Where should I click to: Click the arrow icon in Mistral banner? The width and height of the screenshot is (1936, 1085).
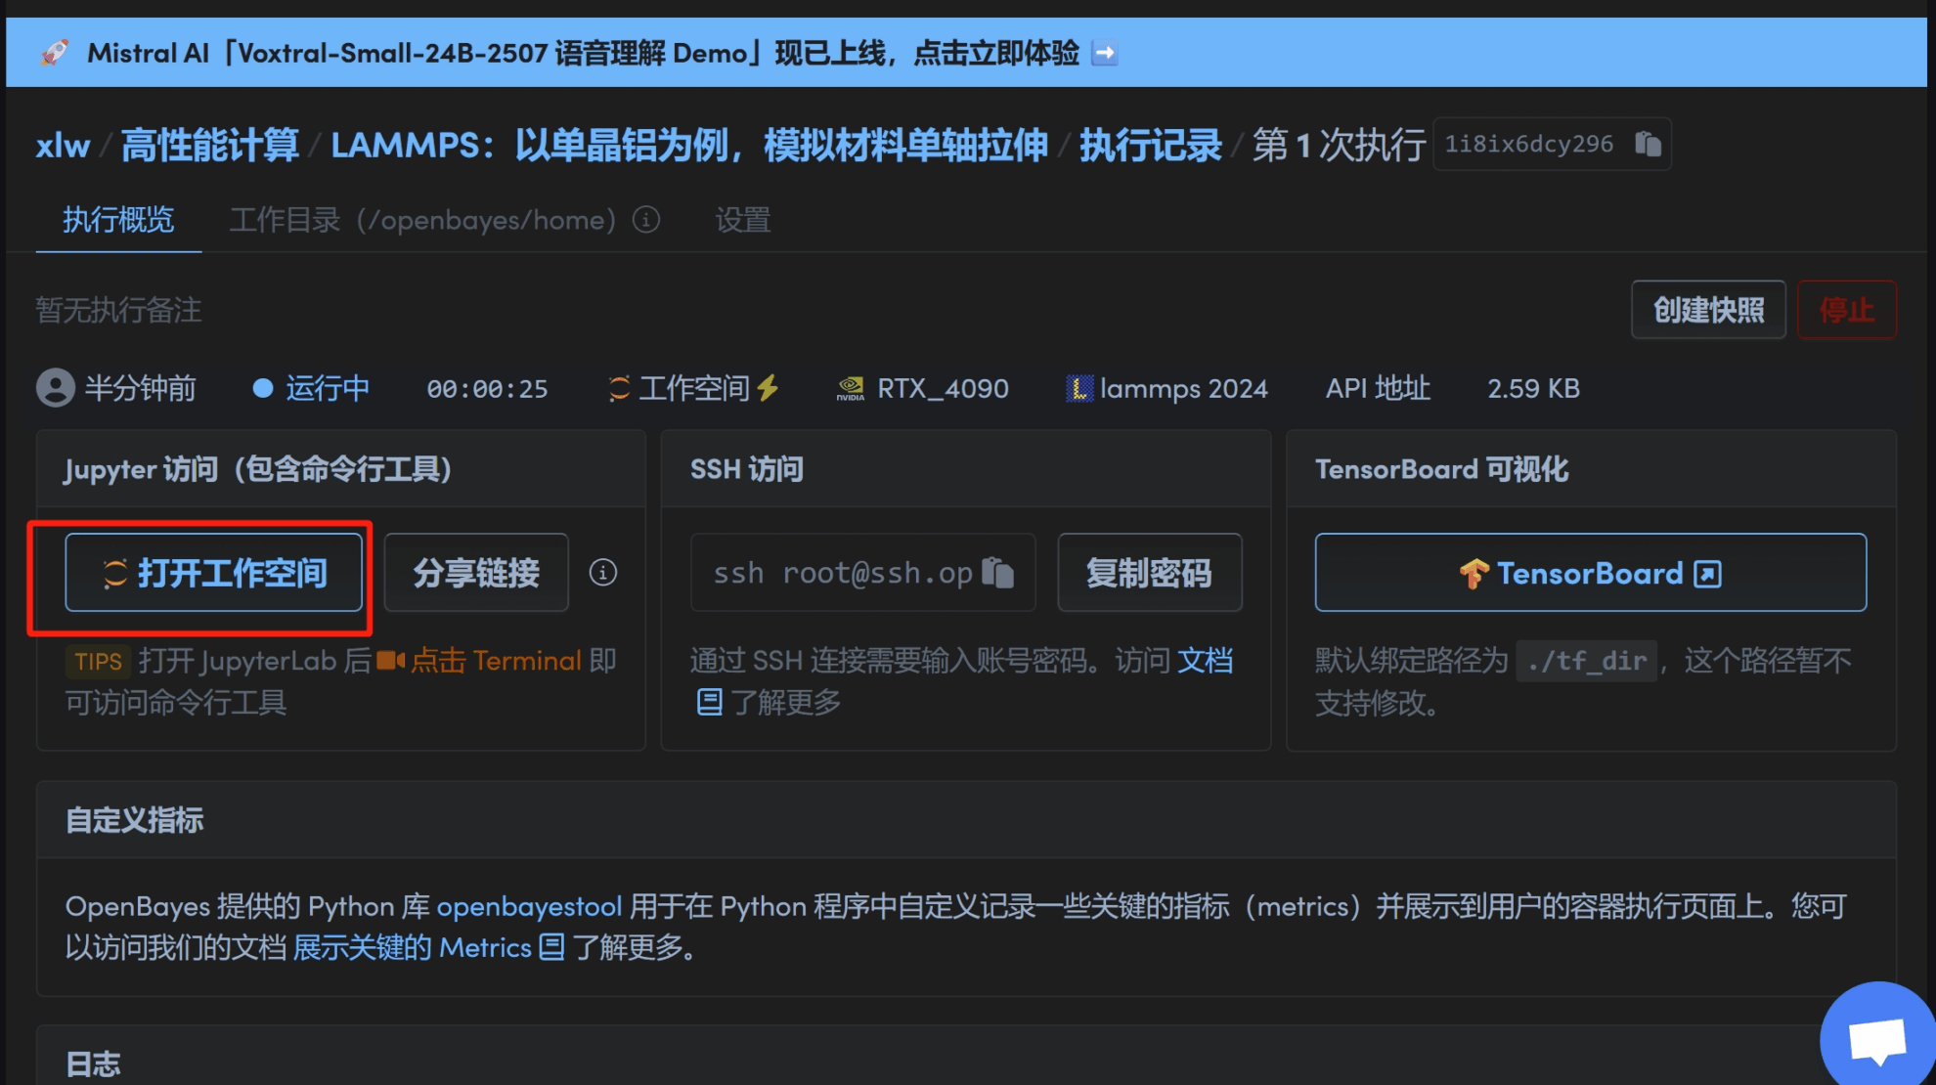coord(1104,53)
